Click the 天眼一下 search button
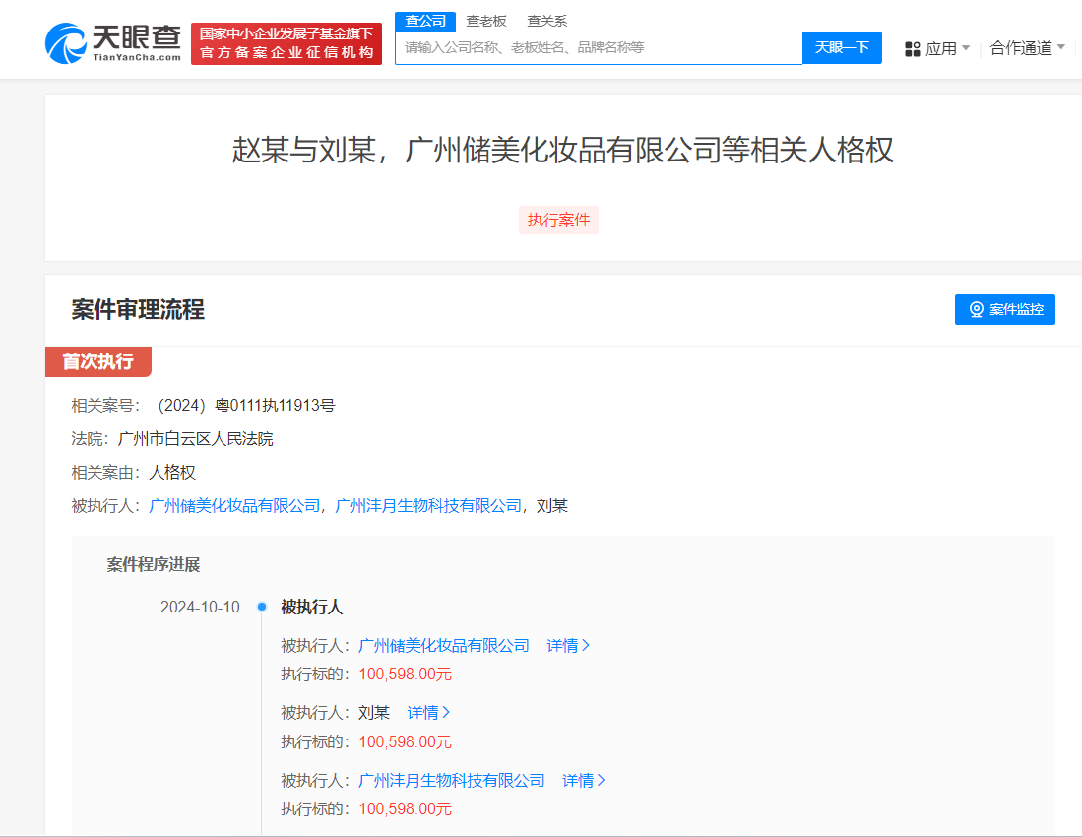 pyautogui.click(x=842, y=47)
